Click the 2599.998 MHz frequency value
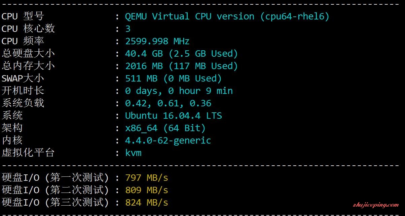The width and height of the screenshot is (405, 216). [157, 41]
